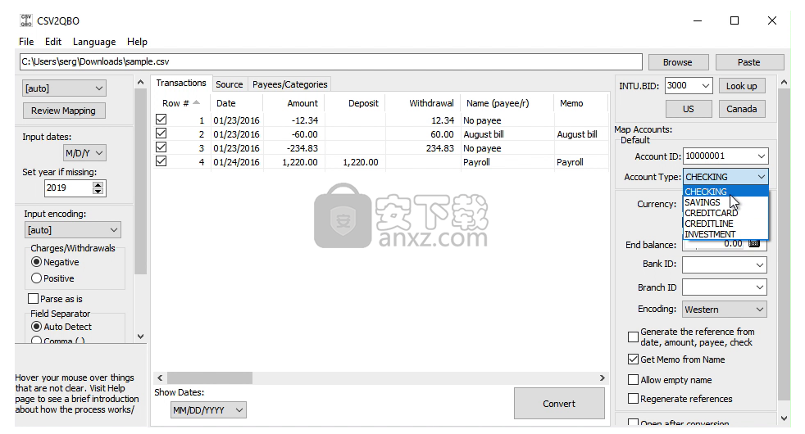The height and width of the screenshot is (434, 805).
Task: Switch to the Payees/Categories tab
Action: 289,84
